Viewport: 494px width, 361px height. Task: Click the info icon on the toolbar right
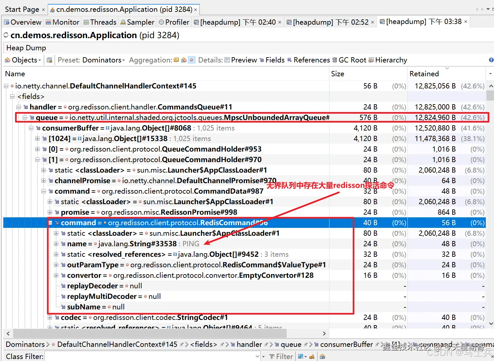click(491, 60)
